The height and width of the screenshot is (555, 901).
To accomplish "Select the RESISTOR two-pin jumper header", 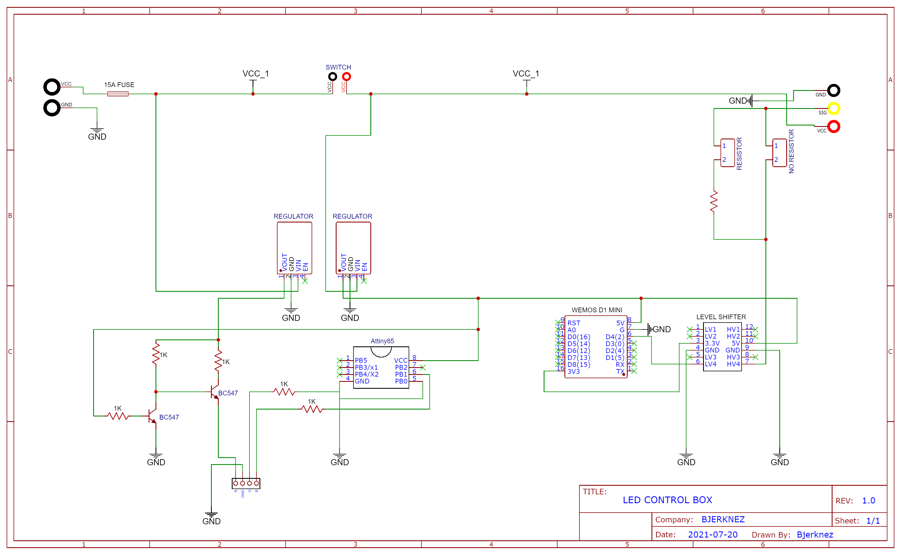I will (x=727, y=153).
